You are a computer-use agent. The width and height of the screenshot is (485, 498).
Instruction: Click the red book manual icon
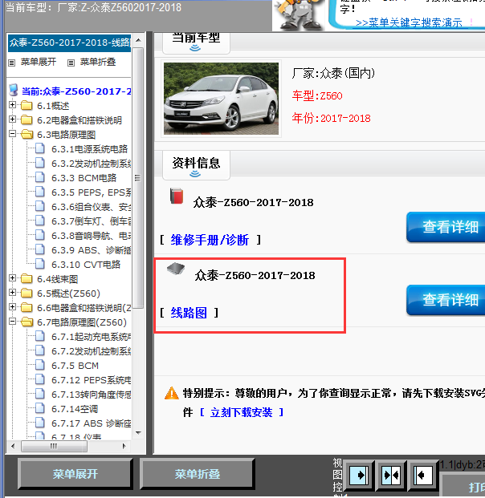[177, 196]
